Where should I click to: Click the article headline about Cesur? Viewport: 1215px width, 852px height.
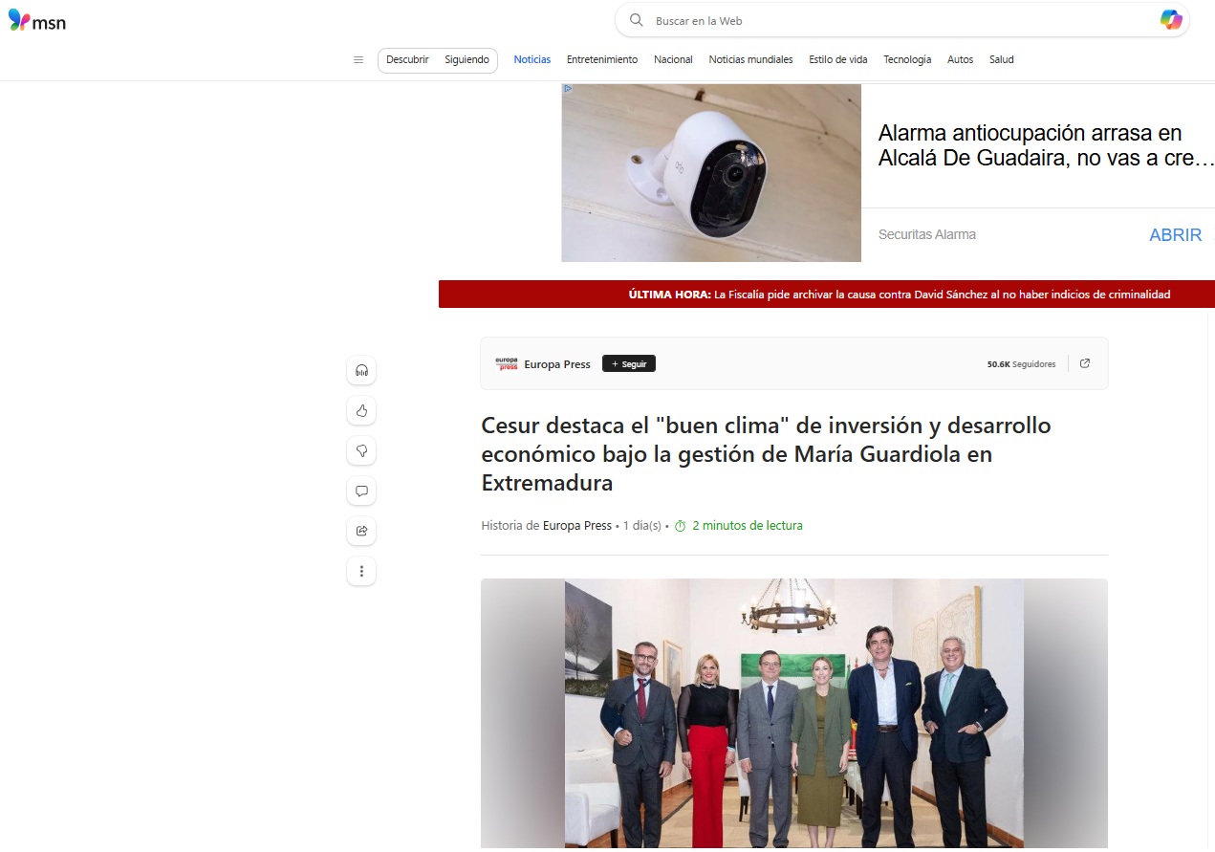pyautogui.click(x=767, y=454)
